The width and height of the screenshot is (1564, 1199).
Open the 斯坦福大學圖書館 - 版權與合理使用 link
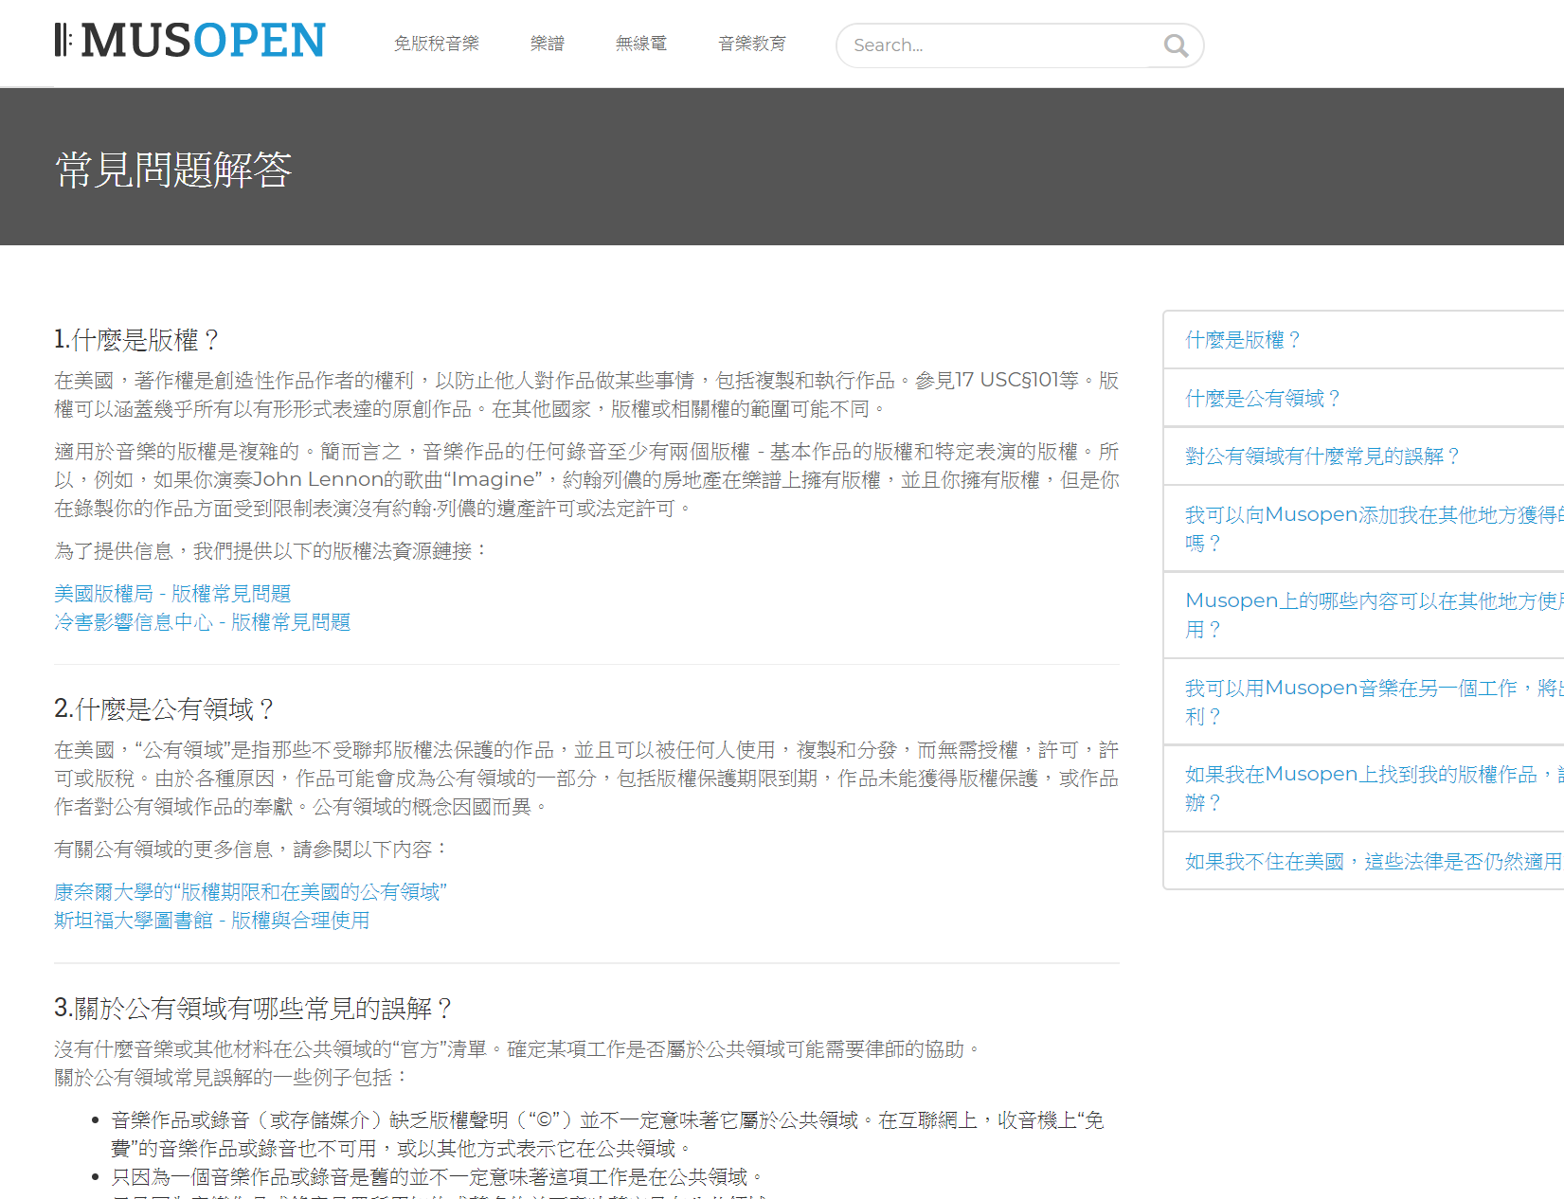[x=212, y=921]
